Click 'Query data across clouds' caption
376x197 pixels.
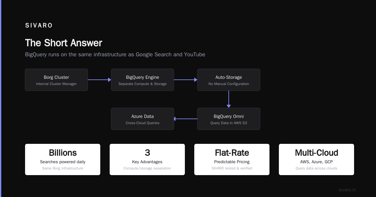316,168
